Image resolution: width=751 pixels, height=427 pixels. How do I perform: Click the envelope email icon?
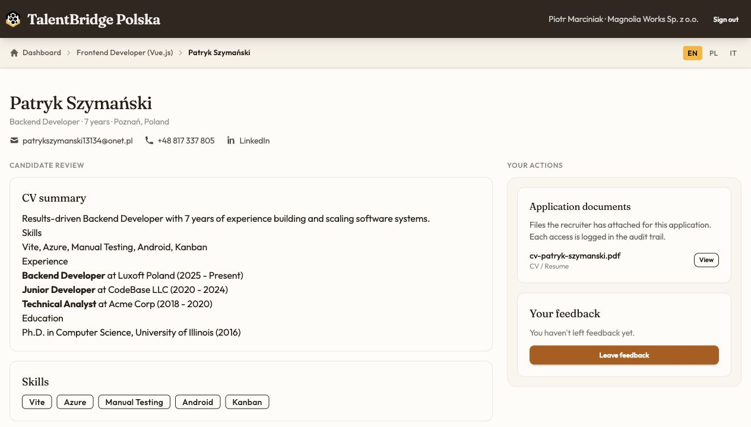pos(14,141)
